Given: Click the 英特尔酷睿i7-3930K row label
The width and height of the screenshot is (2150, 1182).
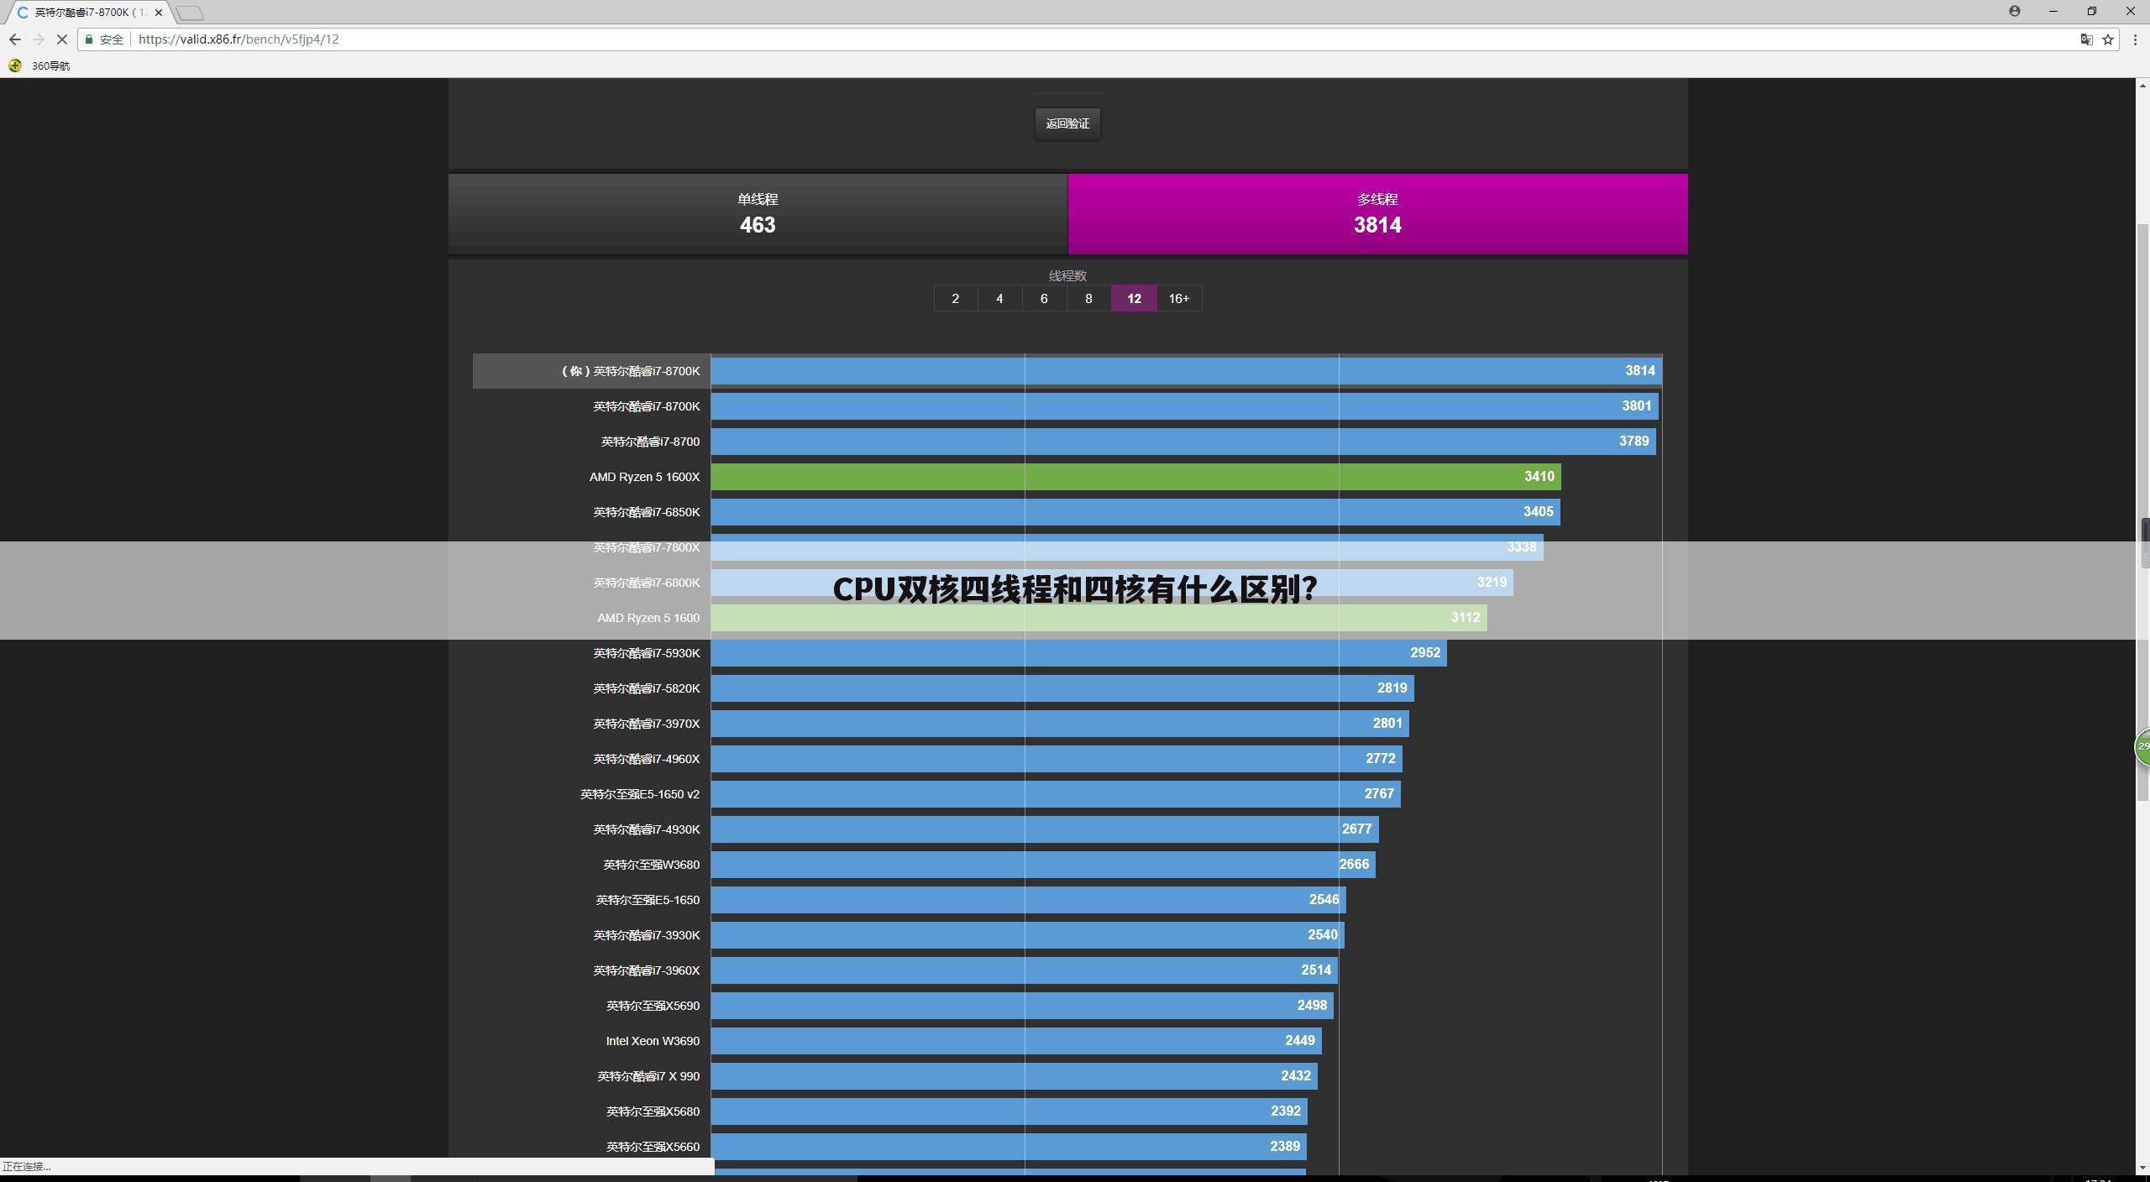Looking at the screenshot, I should click(x=646, y=935).
